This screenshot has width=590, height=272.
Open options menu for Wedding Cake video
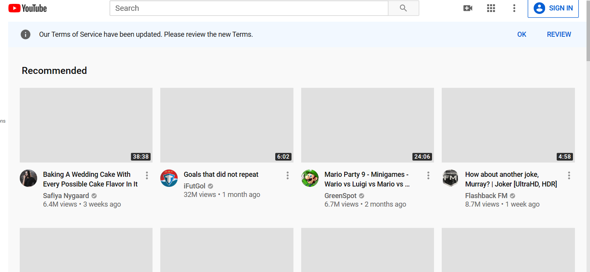[x=147, y=176]
